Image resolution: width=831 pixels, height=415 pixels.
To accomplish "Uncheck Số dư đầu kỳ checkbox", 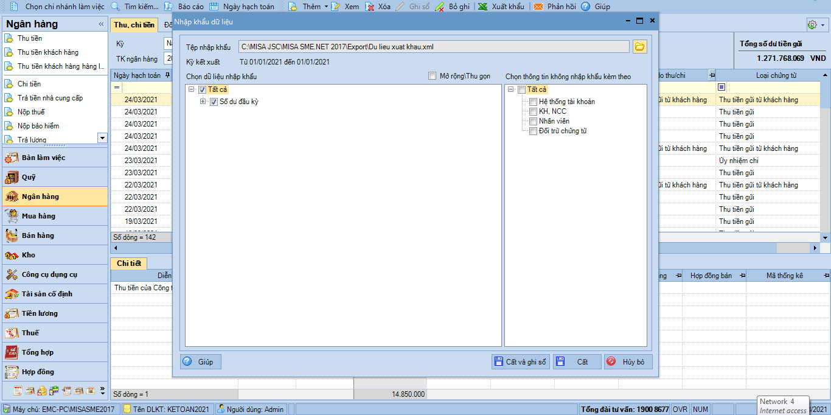I will point(214,102).
